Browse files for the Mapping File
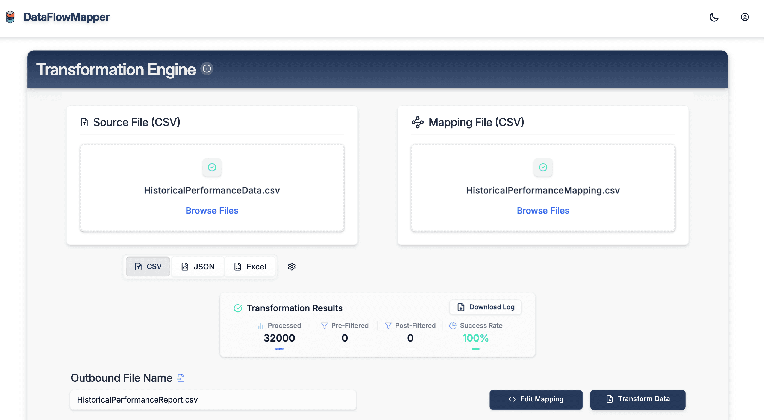Image resolution: width=764 pixels, height=420 pixels. pos(543,211)
